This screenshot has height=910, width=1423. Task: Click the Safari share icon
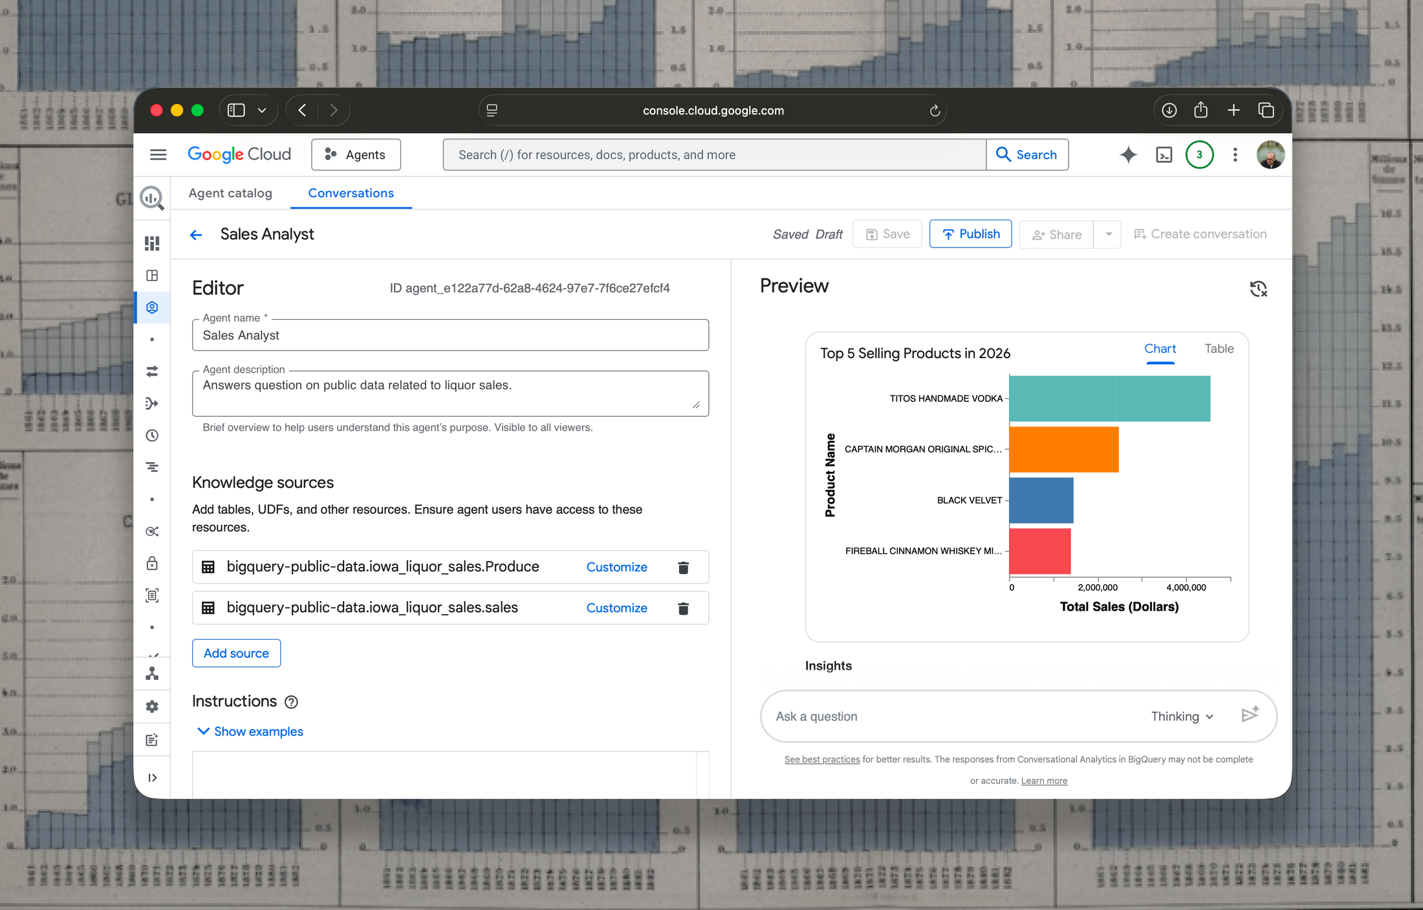(1200, 110)
